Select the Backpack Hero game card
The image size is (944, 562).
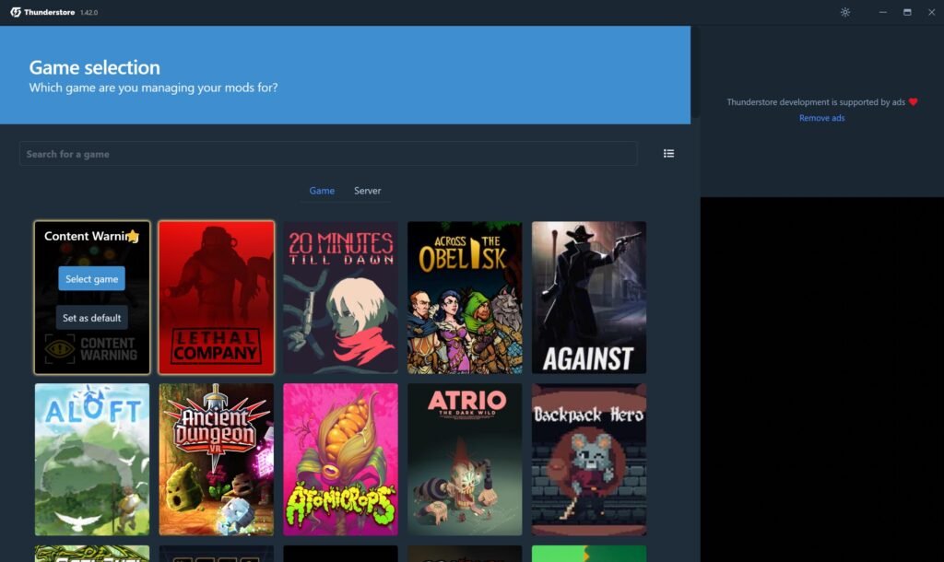tap(589, 460)
